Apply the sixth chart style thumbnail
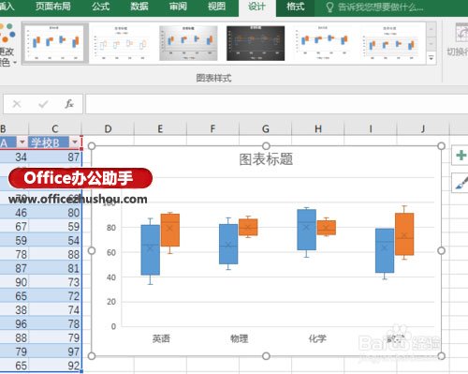The image size is (468, 374). point(390,43)
